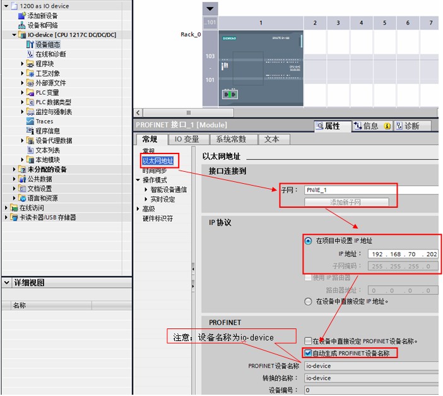Click the IO-device CPU 1217C device icon
Viewport: 443px width, 396px height.
(21, 35)
